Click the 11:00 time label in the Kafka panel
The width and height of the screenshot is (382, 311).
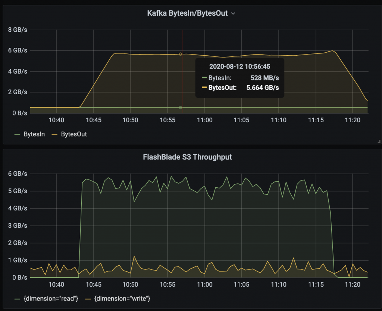205,120
